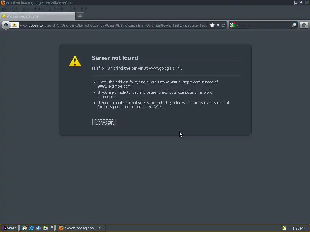Go back with the back arrow button
The image size is (310, 232).
pos(6,25)
